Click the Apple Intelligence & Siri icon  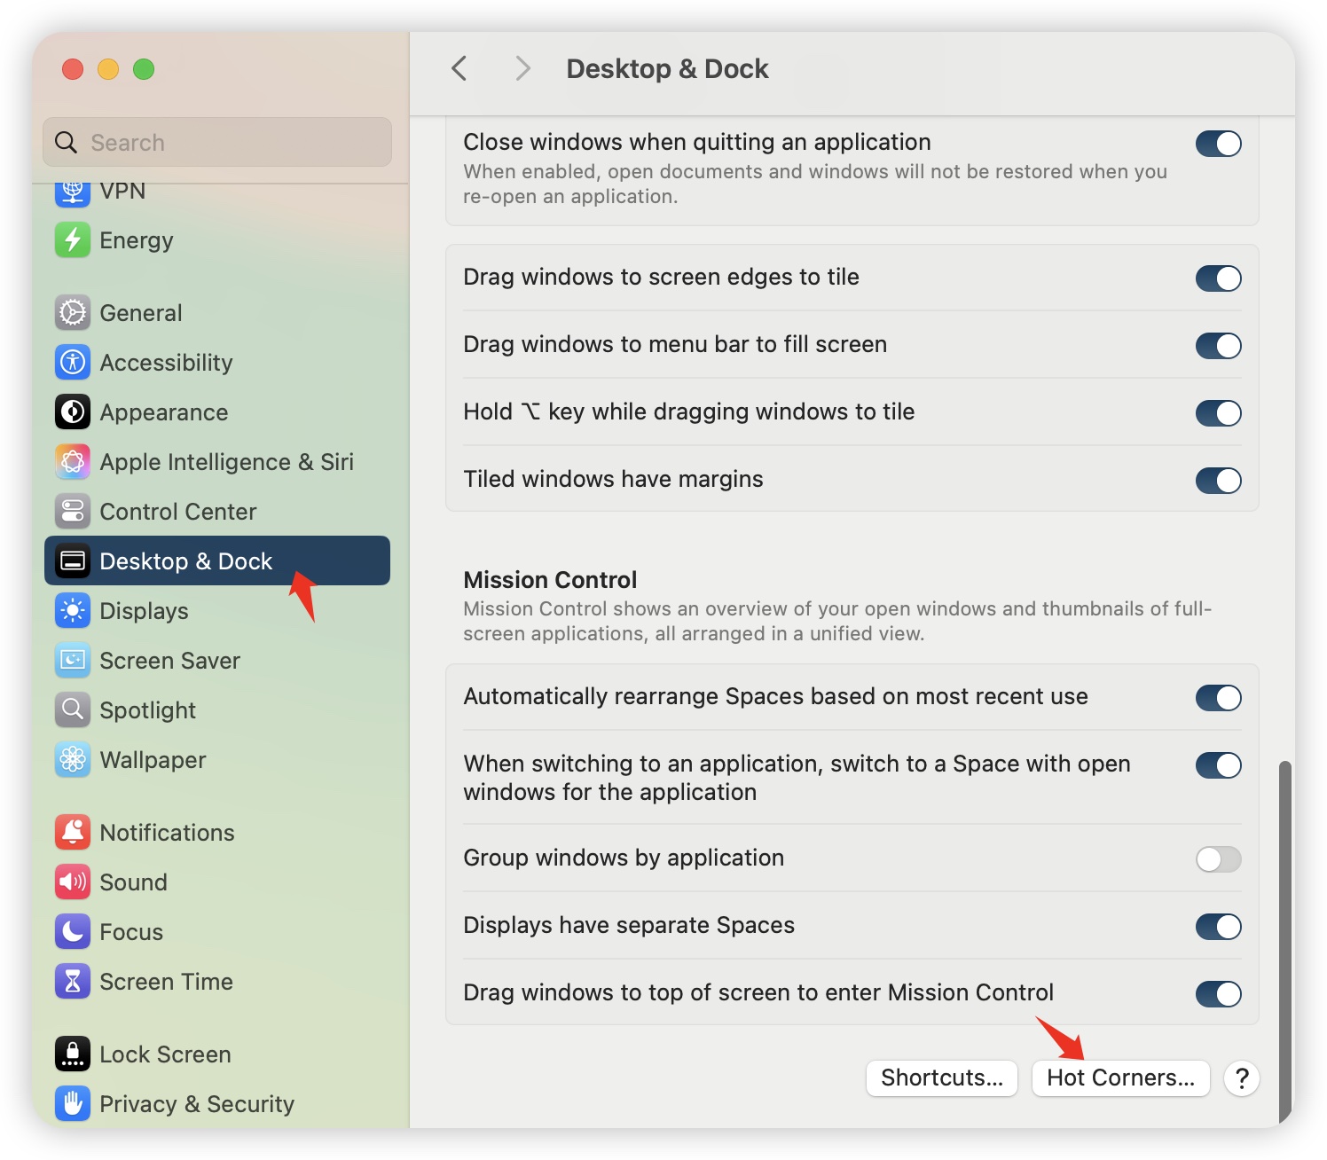pyautogui.click(x=73, y=462)
